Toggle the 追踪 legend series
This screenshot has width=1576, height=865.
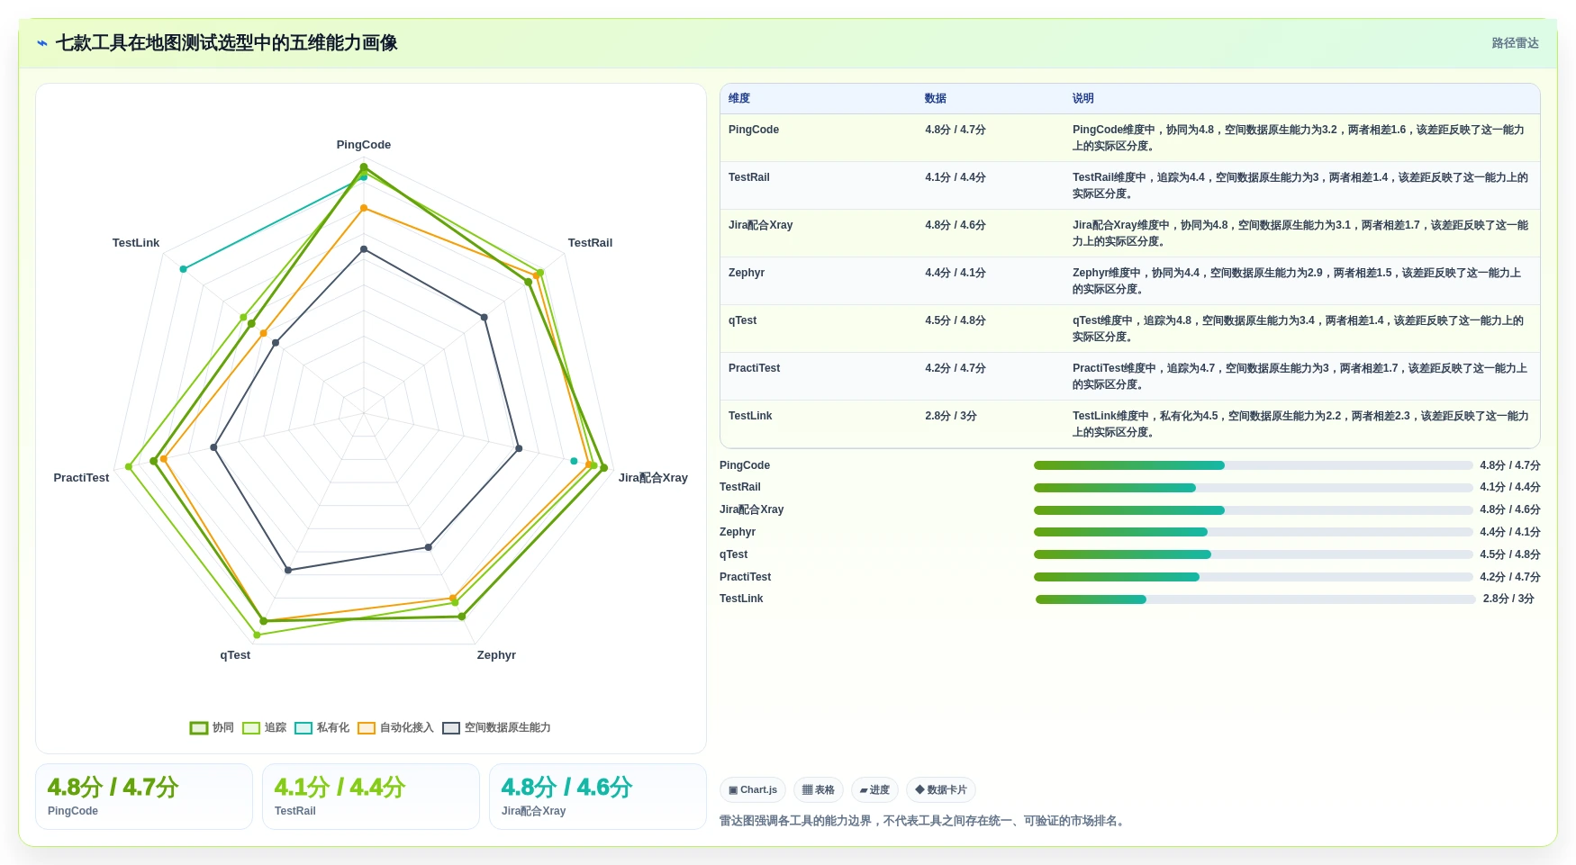(264, 727)
